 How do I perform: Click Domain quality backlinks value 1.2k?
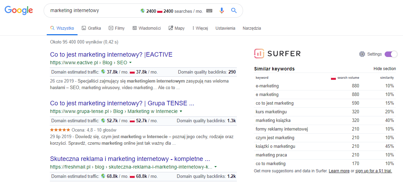pyautogui.click(x=232, y=176)
